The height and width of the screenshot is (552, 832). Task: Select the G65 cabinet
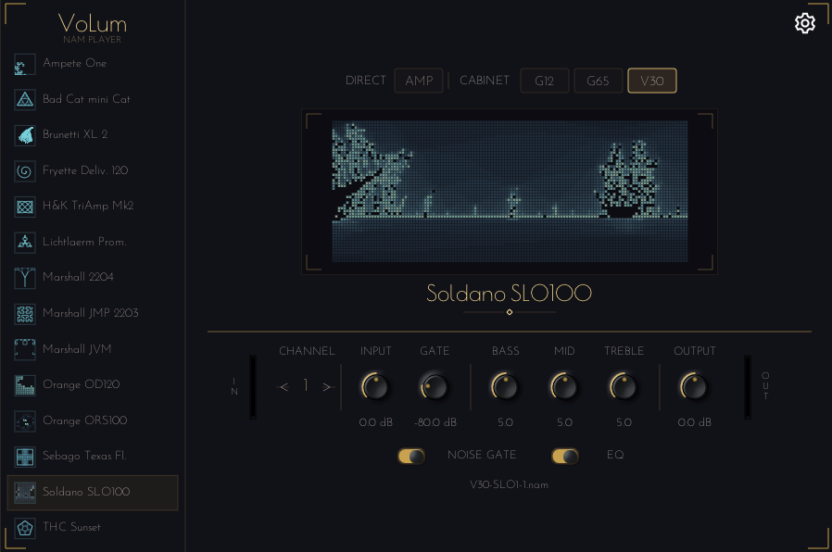coord(598,81)
